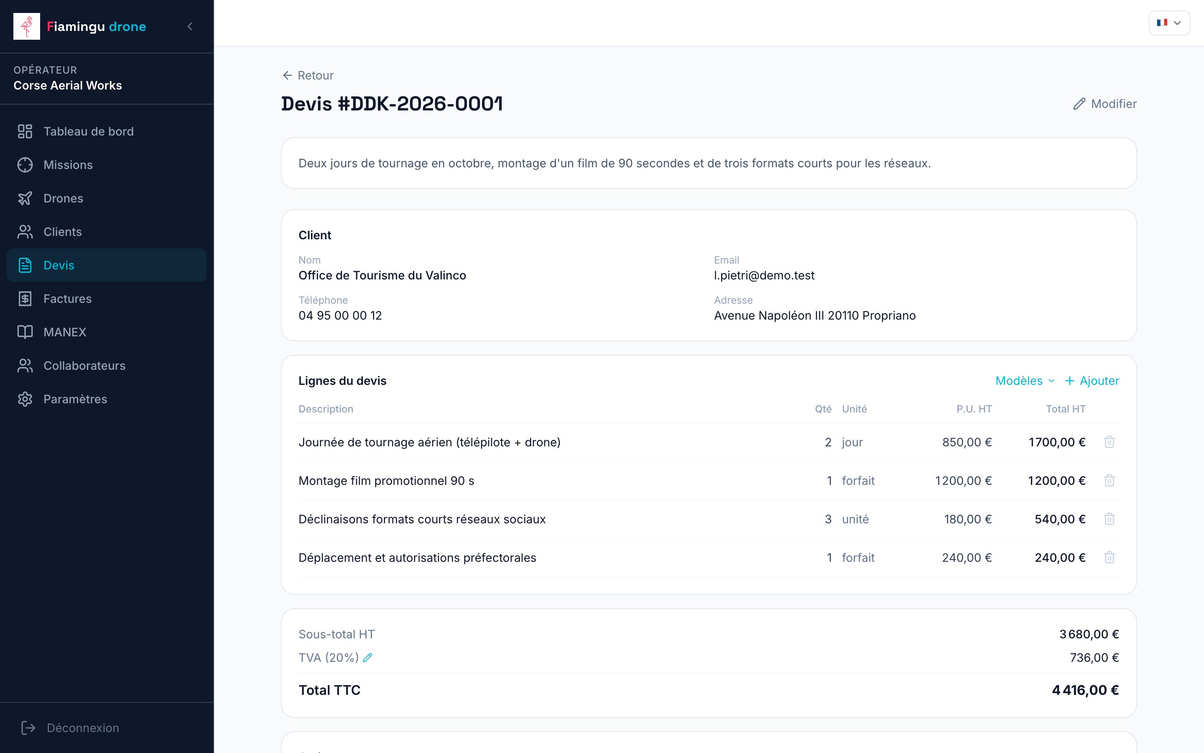1204x753 pixels.
Task: Click phone number 04 95 00 00 12
Action: 340,316
